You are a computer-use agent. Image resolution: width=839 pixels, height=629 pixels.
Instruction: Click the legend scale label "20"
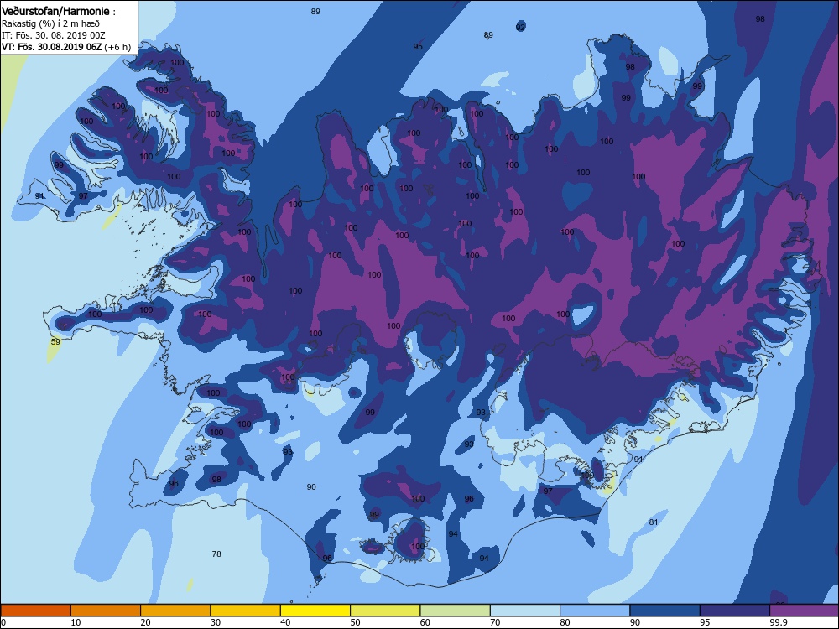(x=145, y=622)
